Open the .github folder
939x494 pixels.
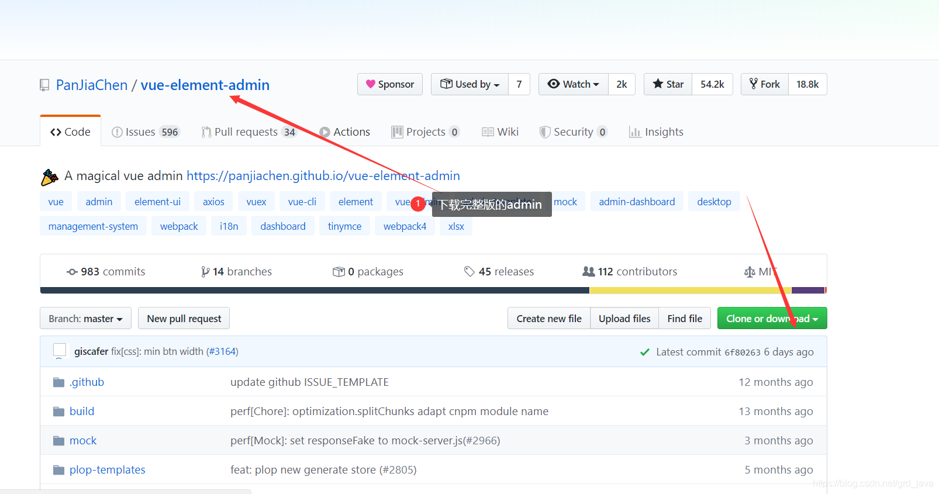pos(87,382)
